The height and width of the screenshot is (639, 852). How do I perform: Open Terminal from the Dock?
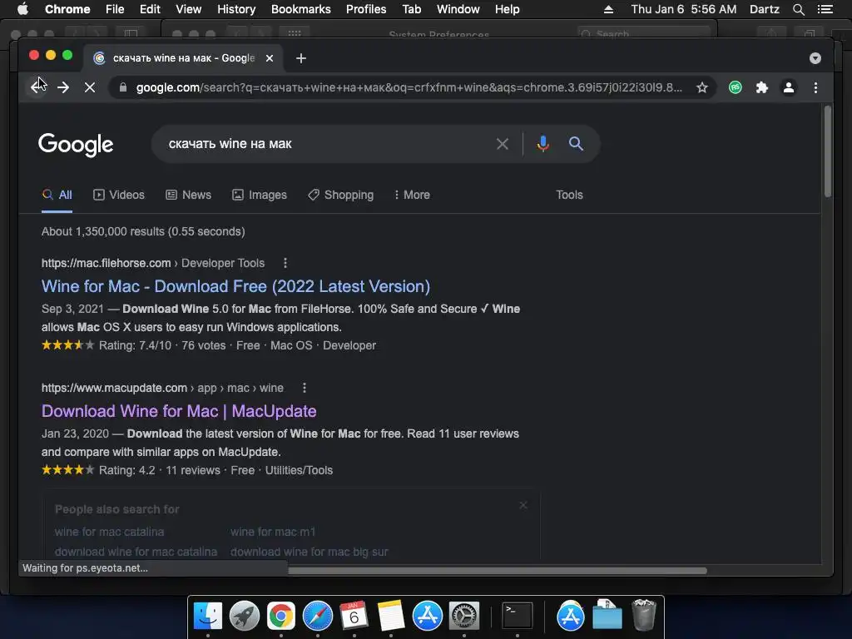tap(517, 616)
